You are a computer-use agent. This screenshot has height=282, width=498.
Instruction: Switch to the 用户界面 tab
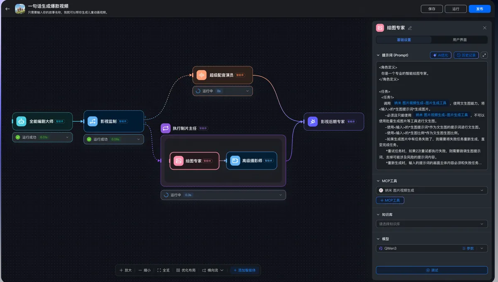459,40
